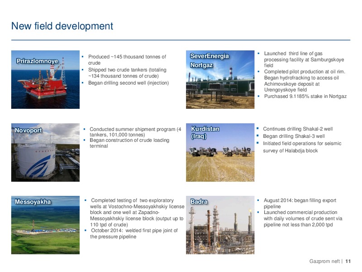Click 'Began drilling Shakal-3 well'
362x272 pixels.
click(294, 136)
